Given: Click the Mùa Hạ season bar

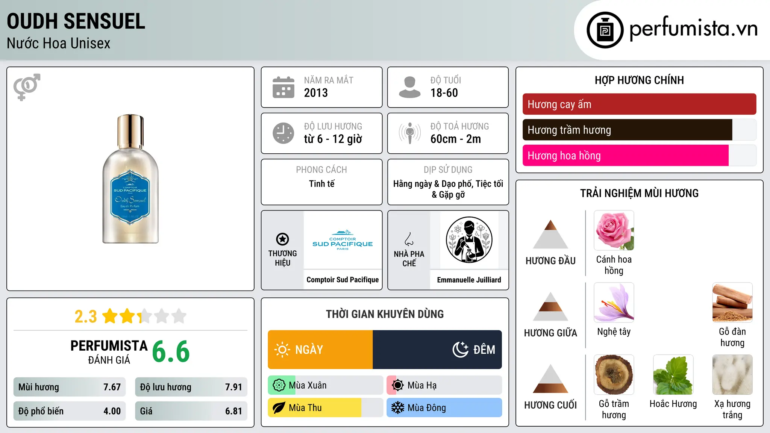Looking at the screenshot, I should [444, 385].
